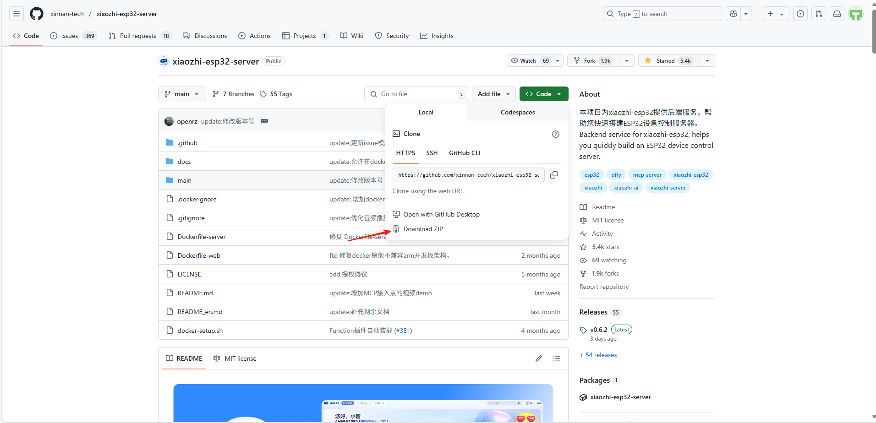Screen dimensions: 876x423
Task: Click the GitHub Octocat logo
Action: tap(37, 14)
